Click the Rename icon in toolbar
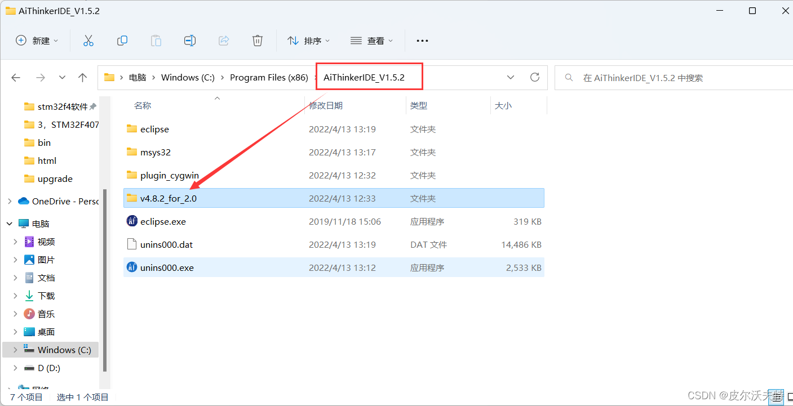793x406 pixels. 190,41
